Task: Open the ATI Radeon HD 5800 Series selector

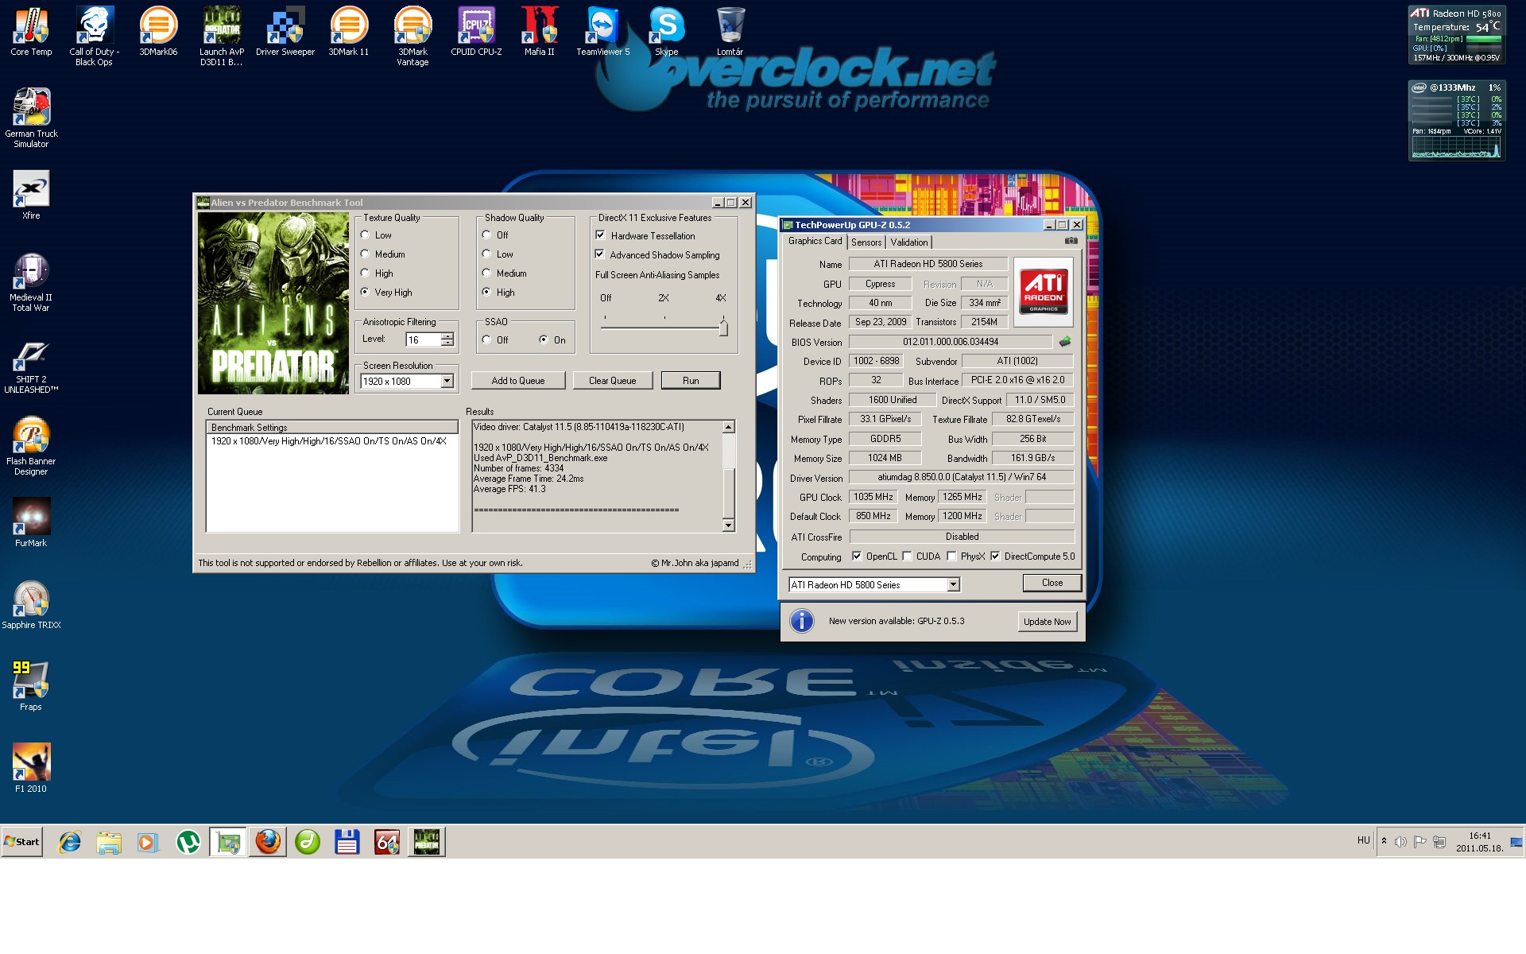Action: pos(953,585)
